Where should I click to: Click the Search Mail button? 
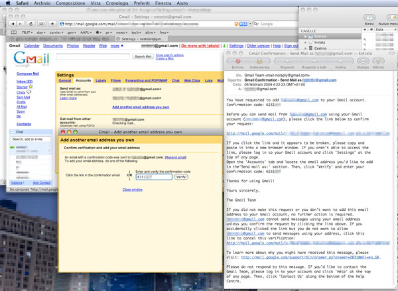click(143, 56)
